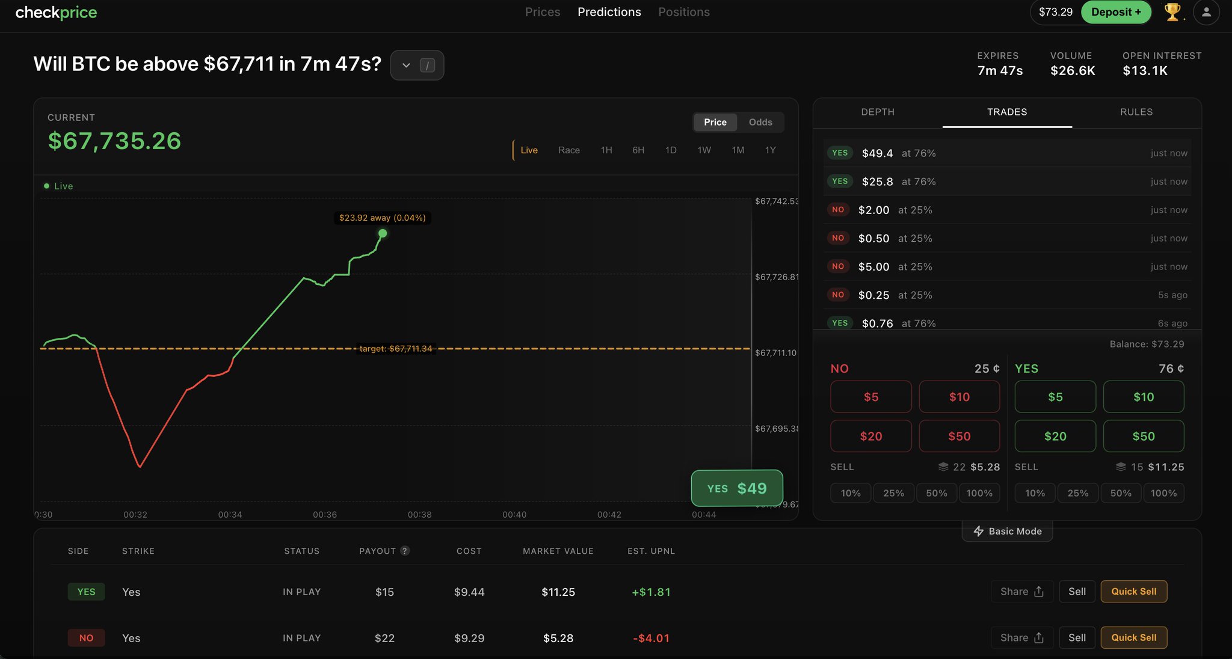Viewport: 1232px width, 659px height.
Task: Click the lightning Basic Mode button
Action: coord(1007,531)
